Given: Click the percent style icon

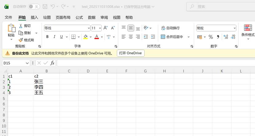Looking at the screenshot, I should (x=211, y=37).
